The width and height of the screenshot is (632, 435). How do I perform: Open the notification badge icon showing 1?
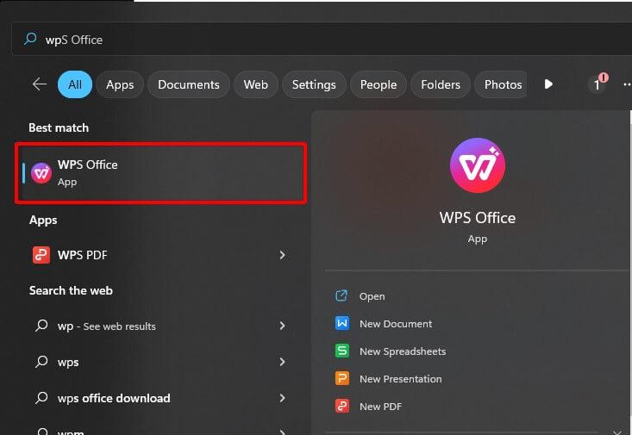[597, 84]
